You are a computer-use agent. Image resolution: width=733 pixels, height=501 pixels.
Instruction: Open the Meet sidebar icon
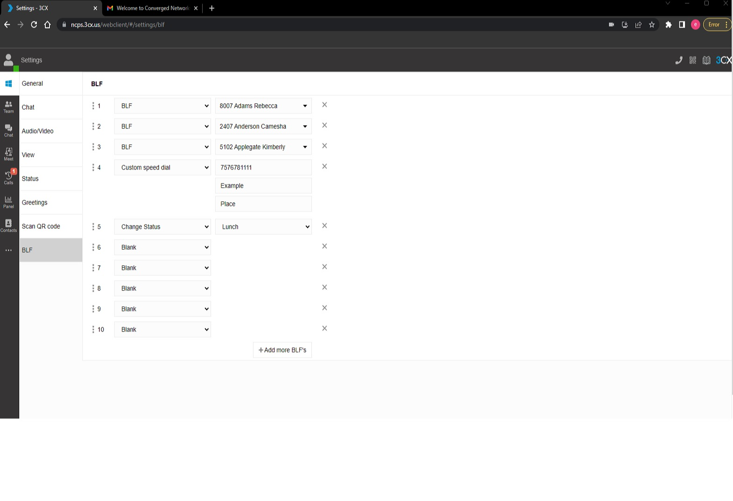coord(8,155)
